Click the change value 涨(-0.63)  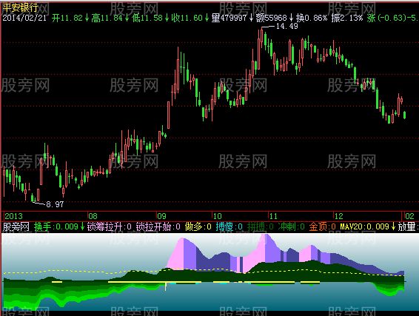tap(386, 18)
